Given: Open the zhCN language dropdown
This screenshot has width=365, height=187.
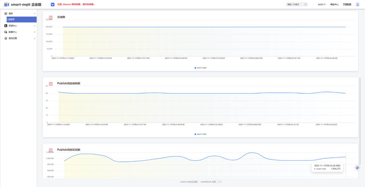Looking at the screenshot, I should click(x=322, y=4).
